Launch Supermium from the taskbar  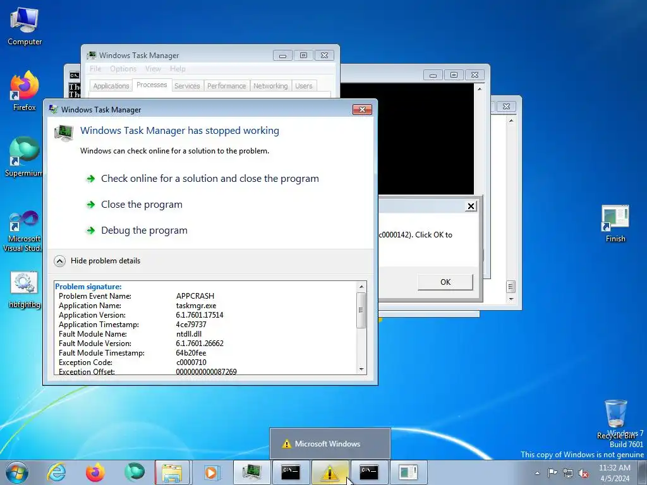134,472
